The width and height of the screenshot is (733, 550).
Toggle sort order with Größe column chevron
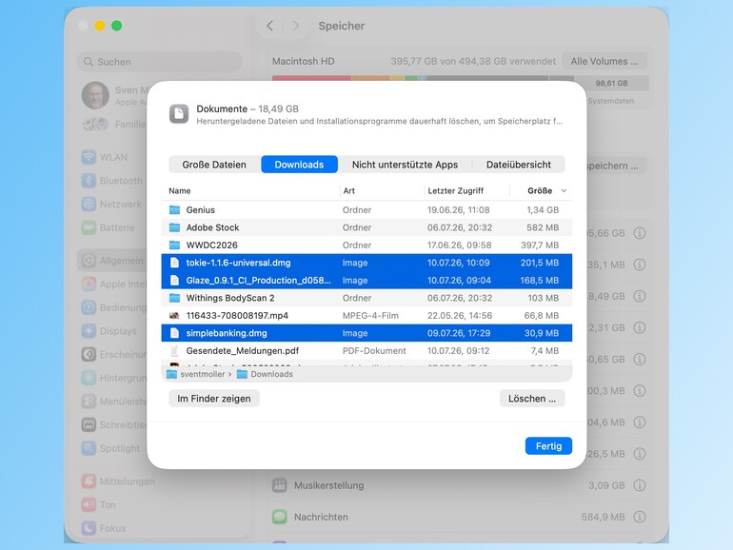pyautogui.click(x=564, y=190)
